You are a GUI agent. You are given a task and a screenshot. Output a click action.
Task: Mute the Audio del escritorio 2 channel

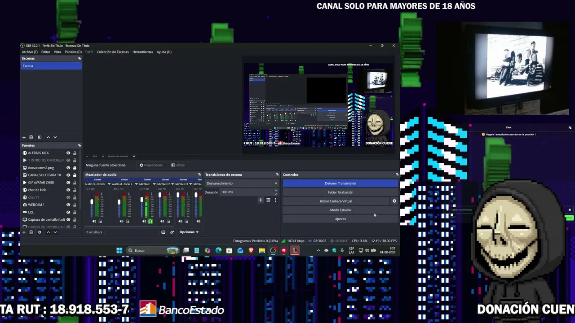(121, 221)
